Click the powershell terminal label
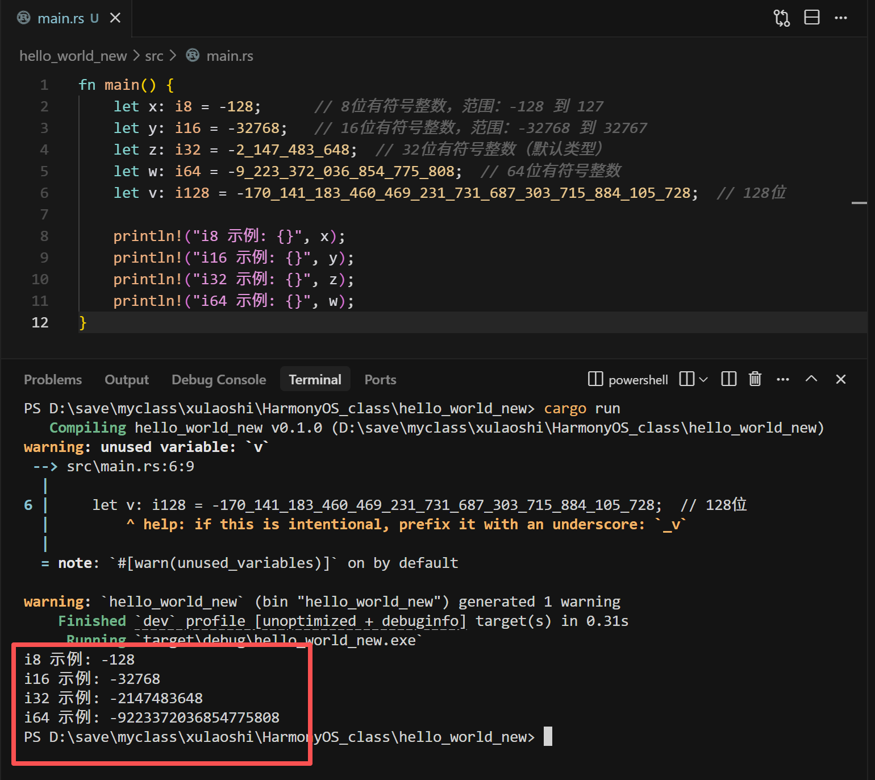Screen dimensions: 875x780 coord(638,380)
